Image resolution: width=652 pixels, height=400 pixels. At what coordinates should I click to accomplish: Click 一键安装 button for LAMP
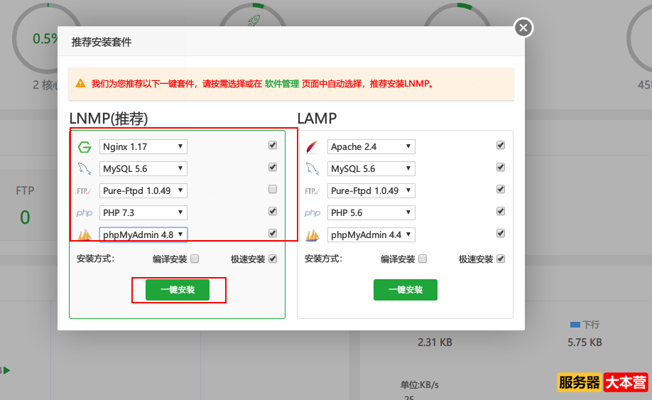coord(406,290)
